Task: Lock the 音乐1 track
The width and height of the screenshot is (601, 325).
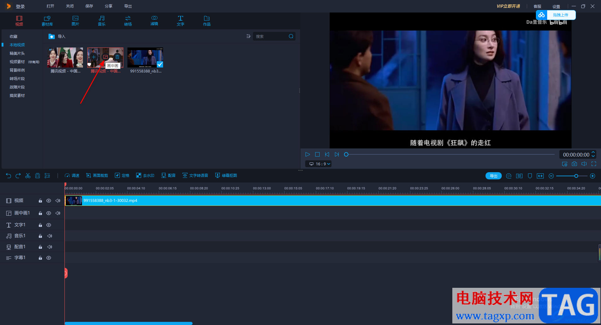Action: (40, 236)
